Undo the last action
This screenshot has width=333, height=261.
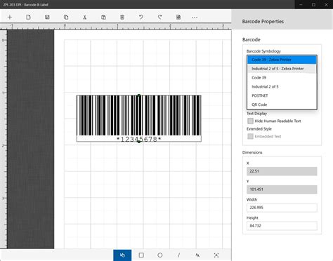pyautogui.click(x=141, y=17)
